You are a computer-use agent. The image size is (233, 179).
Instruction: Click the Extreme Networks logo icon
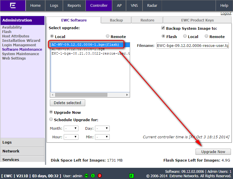click(x=13, y=6)
